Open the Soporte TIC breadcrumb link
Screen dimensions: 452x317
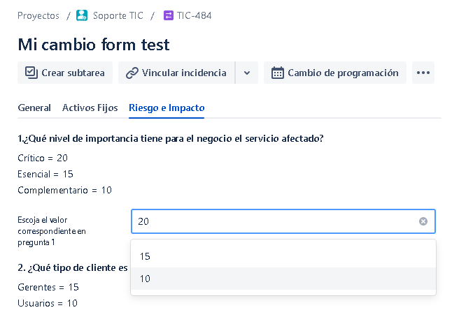(x=118, y=15)
